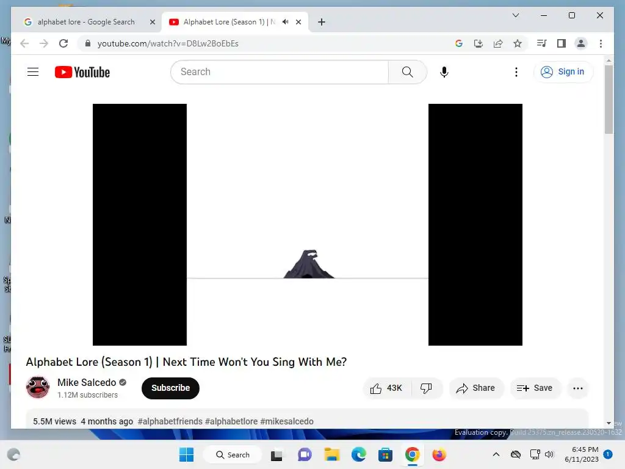The height and width of the screenshot is (469, 625).
Task: Open the volume speaker tray icon
Action: coord(549,454)
